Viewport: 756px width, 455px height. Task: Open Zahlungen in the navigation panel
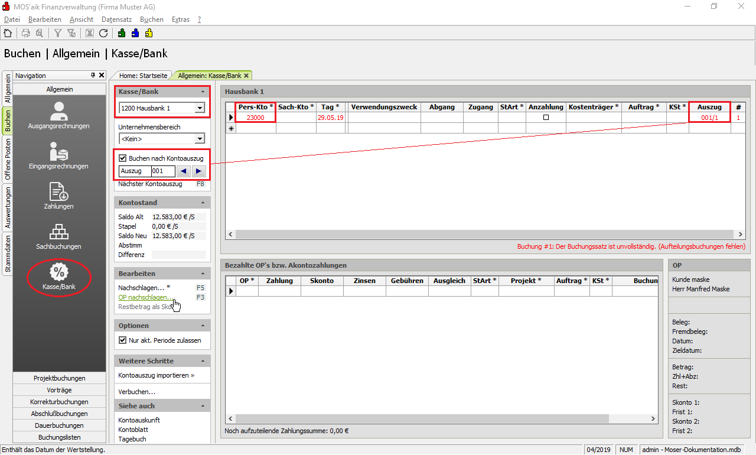(58, 196)
